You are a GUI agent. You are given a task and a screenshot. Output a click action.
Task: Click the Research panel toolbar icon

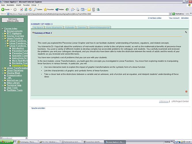coord(94,10)
